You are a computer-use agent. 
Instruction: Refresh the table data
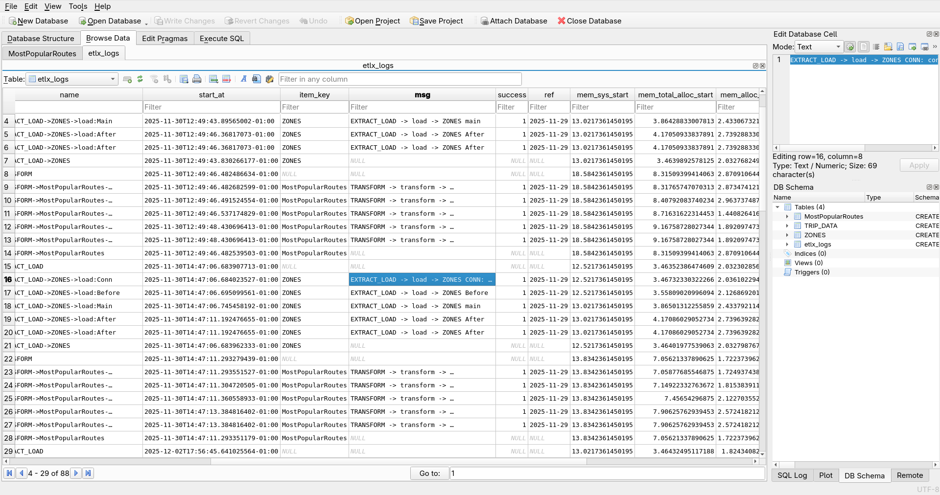pyautogui.click(x=140, y=79)
